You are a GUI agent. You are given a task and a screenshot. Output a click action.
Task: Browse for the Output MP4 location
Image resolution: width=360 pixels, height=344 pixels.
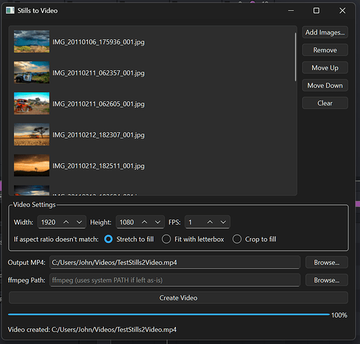click(x=326, y=263)
